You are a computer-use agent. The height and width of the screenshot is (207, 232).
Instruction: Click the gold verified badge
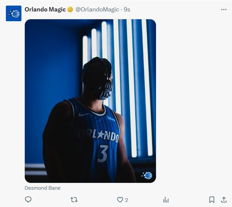click(x=70, y=10)
